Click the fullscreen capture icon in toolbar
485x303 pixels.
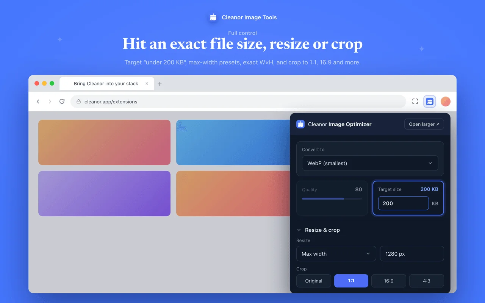(415, 102)
